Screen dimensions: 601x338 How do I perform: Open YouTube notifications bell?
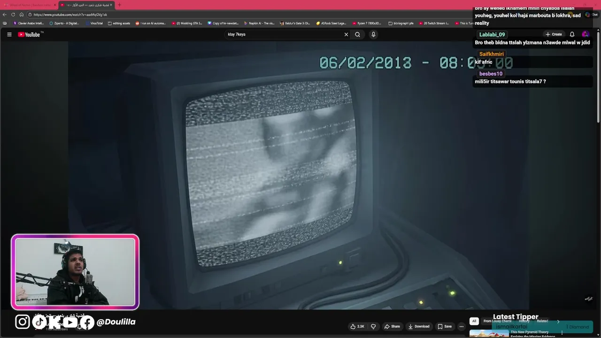[x=572, y=34]
